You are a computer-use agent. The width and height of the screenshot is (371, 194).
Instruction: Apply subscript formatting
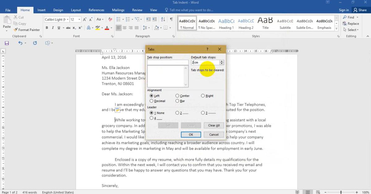click(75, 28)
